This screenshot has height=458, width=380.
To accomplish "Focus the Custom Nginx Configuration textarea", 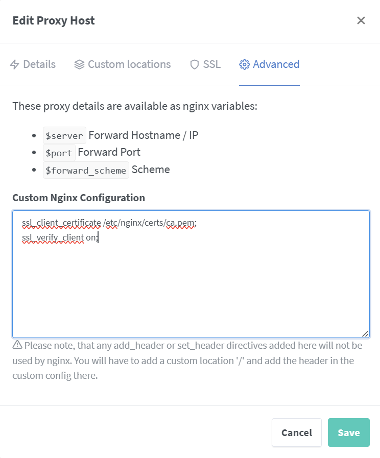I will 191,274.
